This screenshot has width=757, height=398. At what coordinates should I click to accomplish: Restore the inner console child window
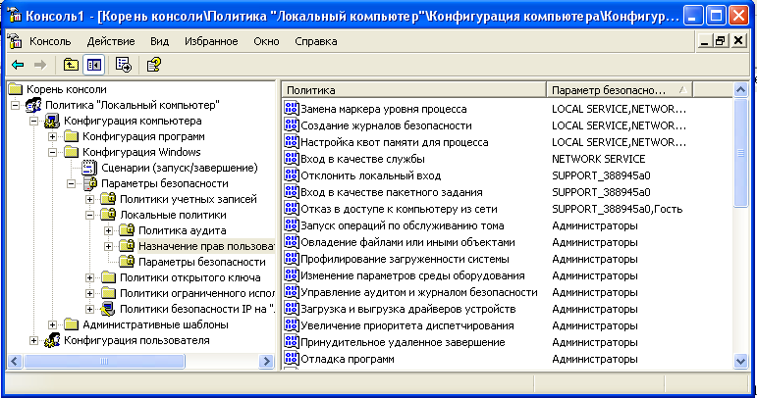pos(720,41)
